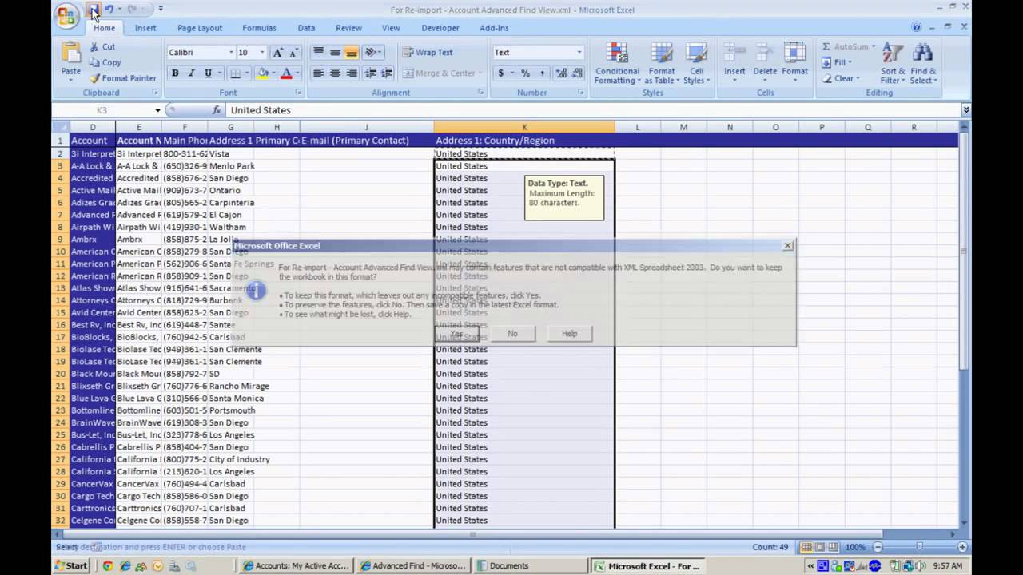The width and height of the screenshot is (1023, 575).
Task: Increase font size with Grow Font icon
Action: click(x=277, y=53)
